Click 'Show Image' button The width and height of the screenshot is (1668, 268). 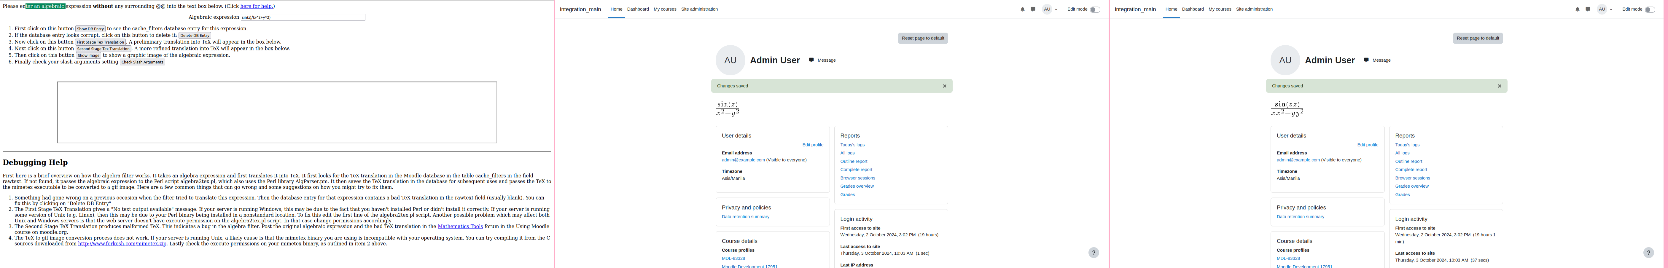click(x=89, y=56)
